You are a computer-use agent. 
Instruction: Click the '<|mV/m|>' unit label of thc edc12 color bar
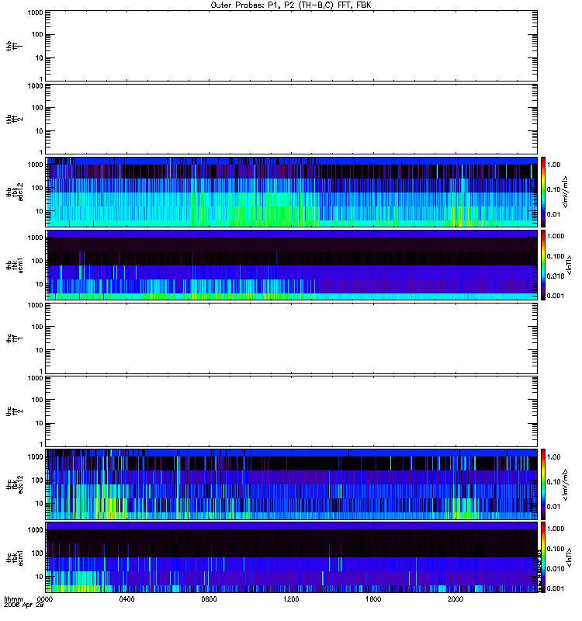pyautogui.click(x=565, y=484)
